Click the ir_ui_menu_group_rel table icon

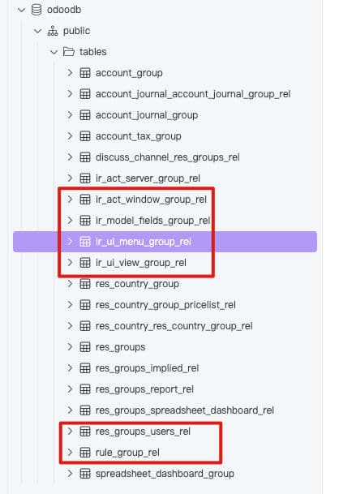pyautogui.click(x=85, y=242)
